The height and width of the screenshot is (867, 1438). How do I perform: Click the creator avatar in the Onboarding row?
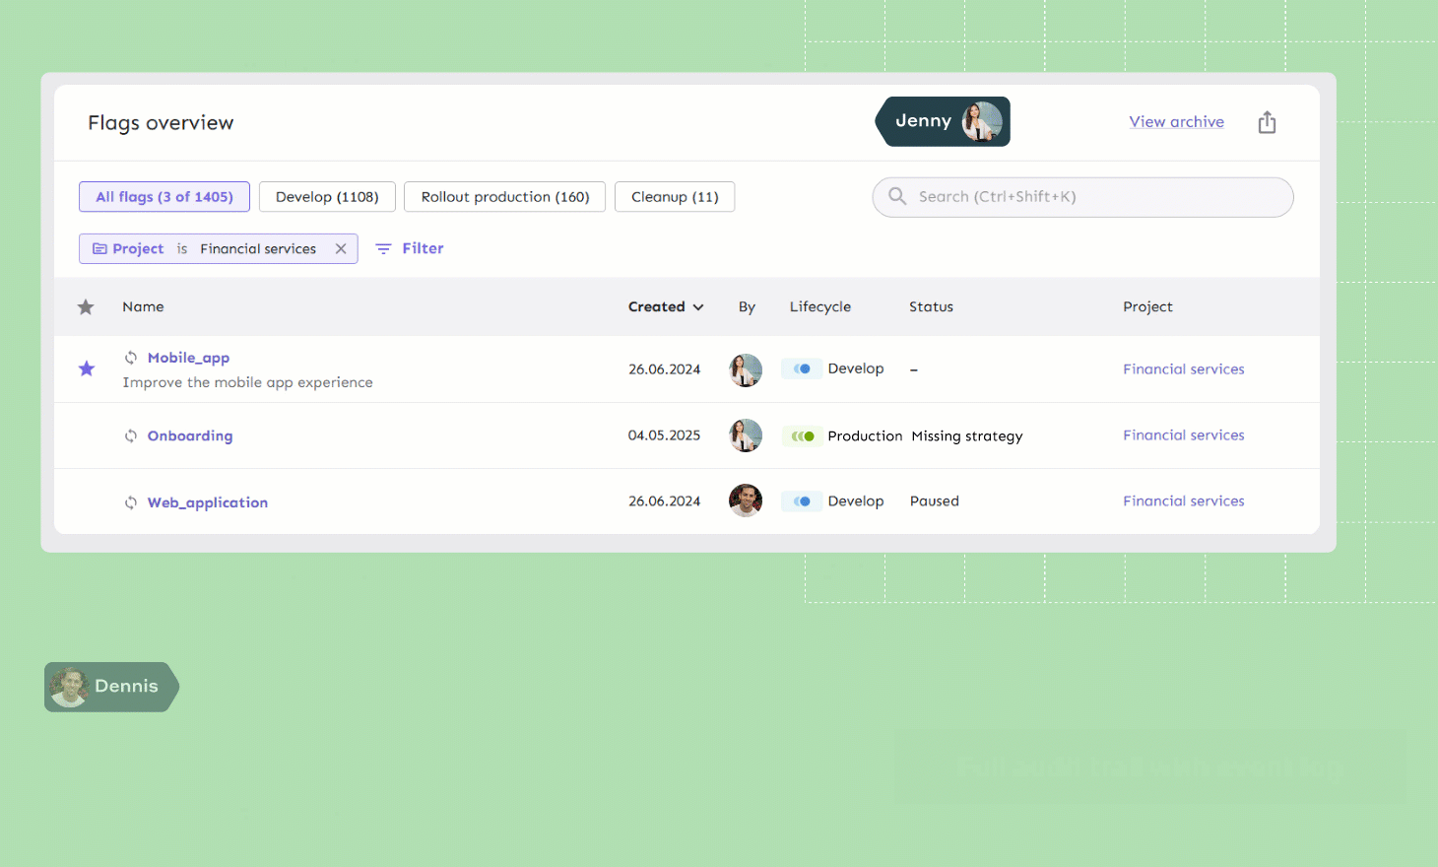(746, 435)
